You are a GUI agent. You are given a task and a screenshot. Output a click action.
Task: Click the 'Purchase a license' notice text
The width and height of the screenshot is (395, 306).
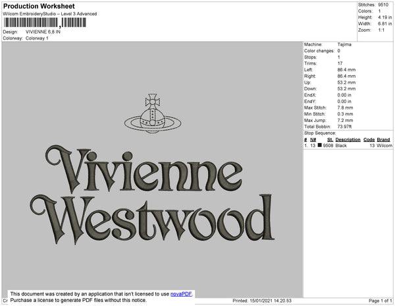click(x=78, y=300)
